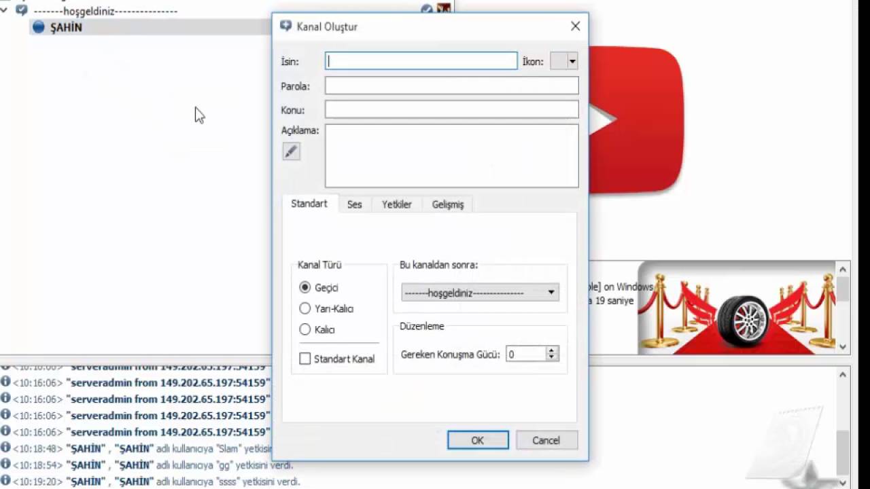The image size is (870, 489).
Task: Switch to the Ses tab
Action: click(355, 204)
